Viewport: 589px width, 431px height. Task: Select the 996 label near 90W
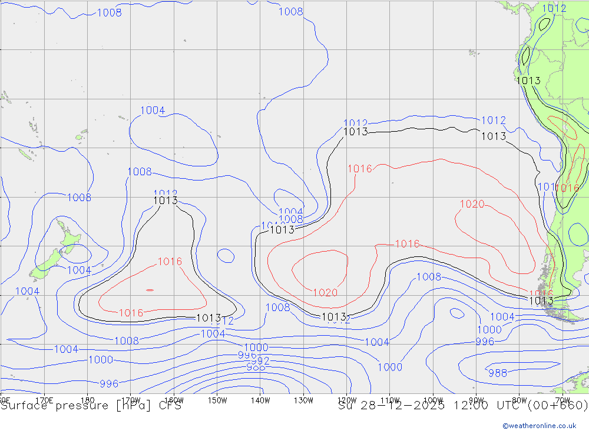point(485,342)
